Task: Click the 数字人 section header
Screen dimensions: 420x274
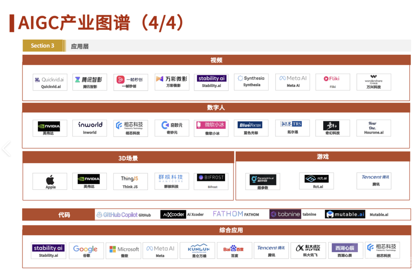Action: point(216,108)
